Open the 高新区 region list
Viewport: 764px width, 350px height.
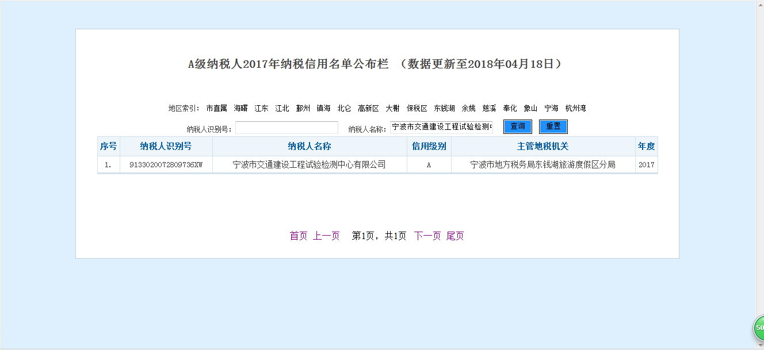pyautogui.click(x=368, y=108)
